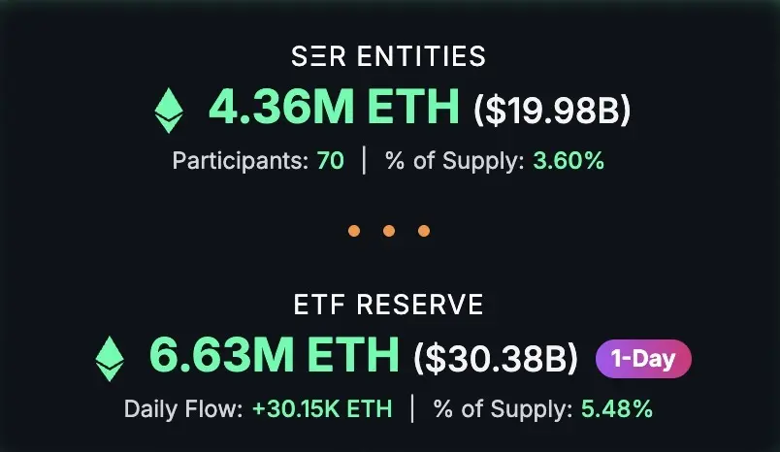Select the middle orange carousel dot

[x=389, y=231]
